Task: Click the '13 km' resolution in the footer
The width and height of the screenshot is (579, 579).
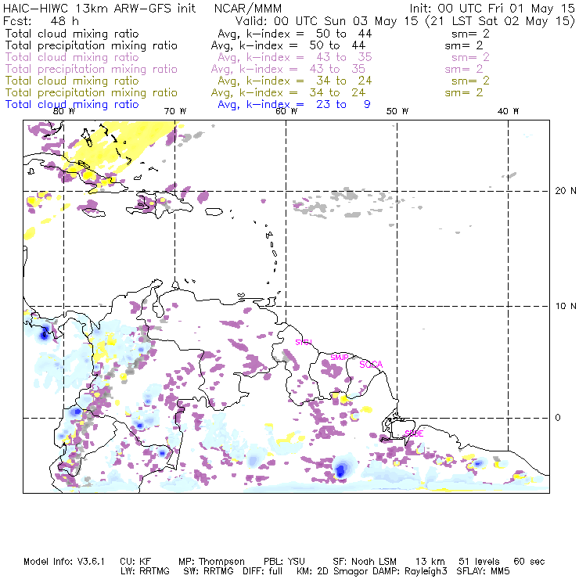Action: coord(430,562)
